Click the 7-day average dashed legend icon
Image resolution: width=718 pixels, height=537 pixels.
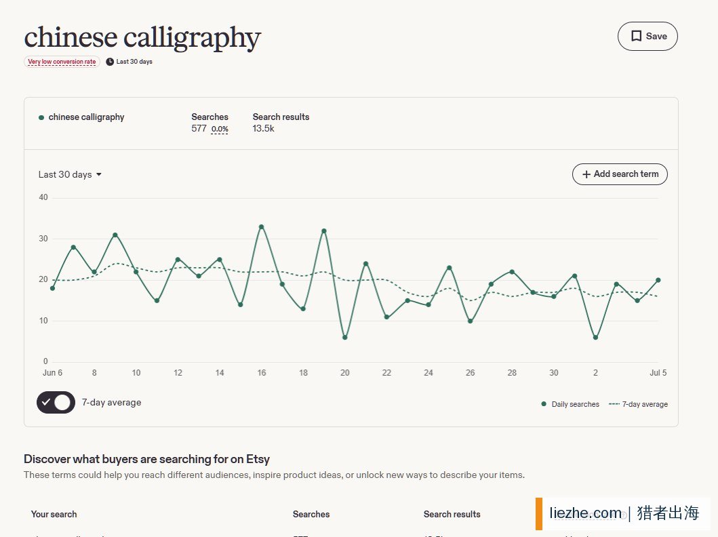pos(614,404)
